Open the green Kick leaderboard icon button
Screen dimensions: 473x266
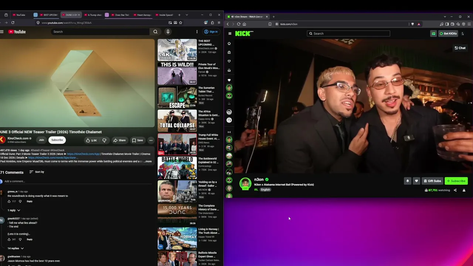[x=433, y=34]
